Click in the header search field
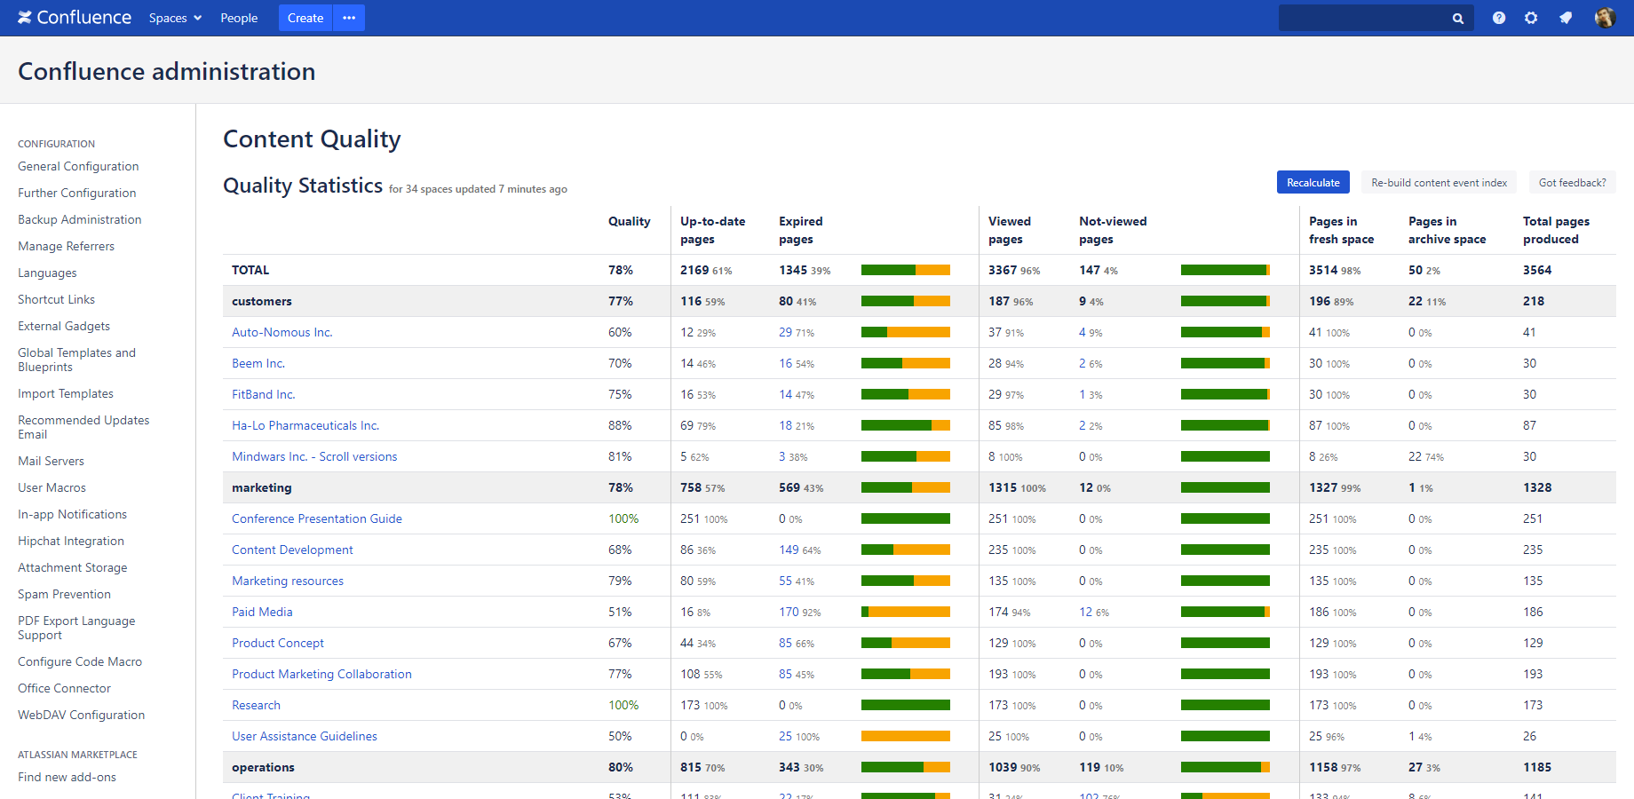 [x=1363, y=18]
